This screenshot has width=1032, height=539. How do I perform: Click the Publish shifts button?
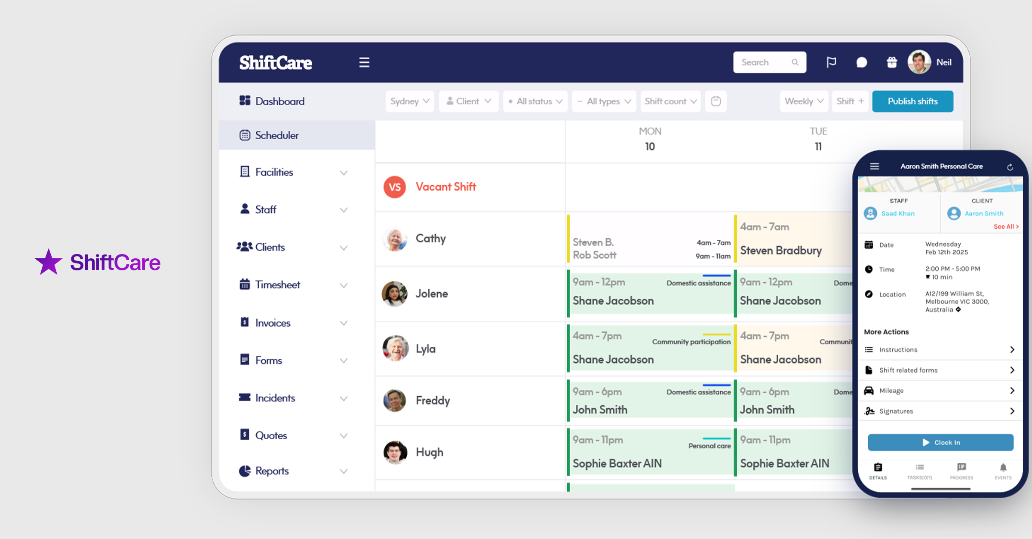click(912, 101)
